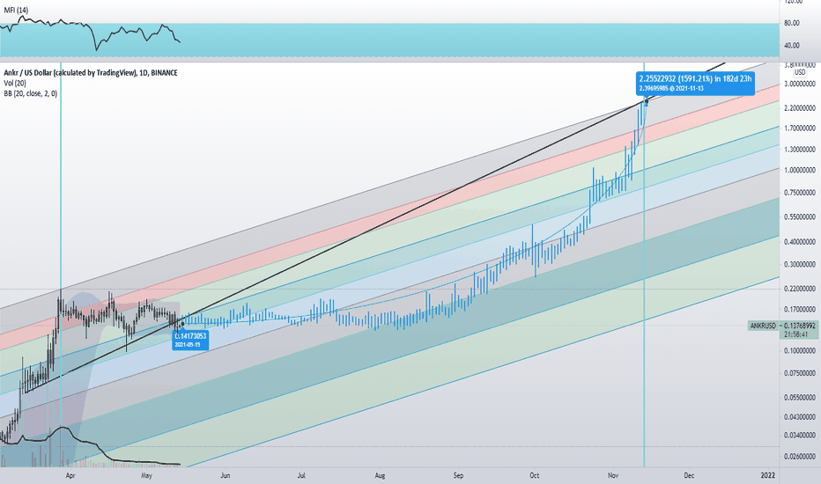Viewport: 821px width, 484px height.
Task: Click the Dec label on time axis
Action: 689,475
